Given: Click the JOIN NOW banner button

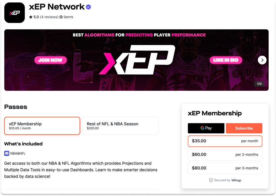Looking at the screenshot, I should coord(50,60).
